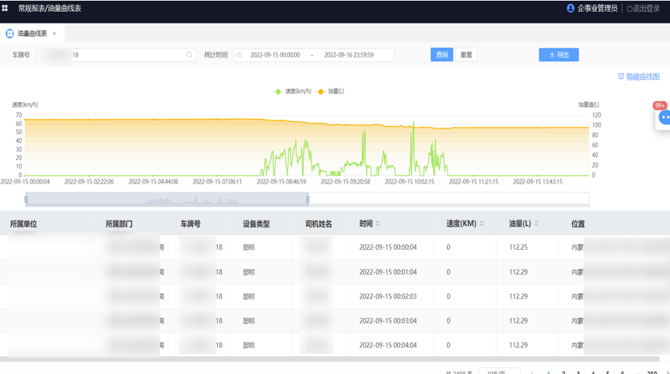Click the 设备类型 column header
Screen dimensions: 670x374
point(256,224)
